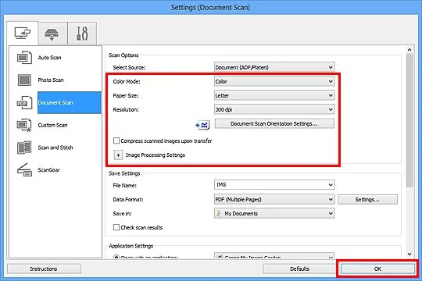Click the Color Mode label text
Image resolution: width=422 pixels, height=281 pixels.
[x=127, y=81]
